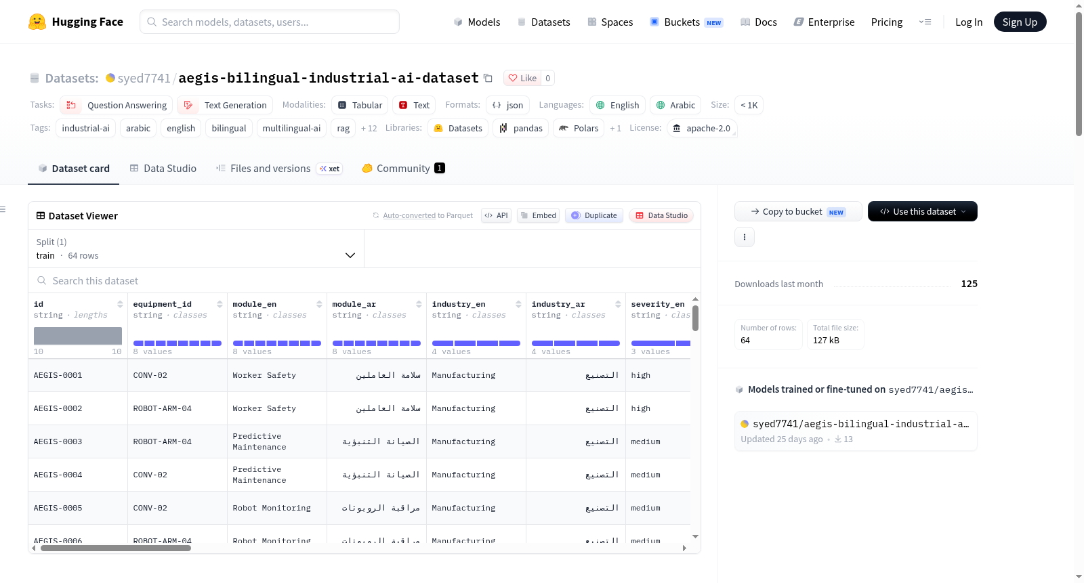The image size is (1084, 583).
Task: Expand the train split dropdown
Action: click(196, 249)
